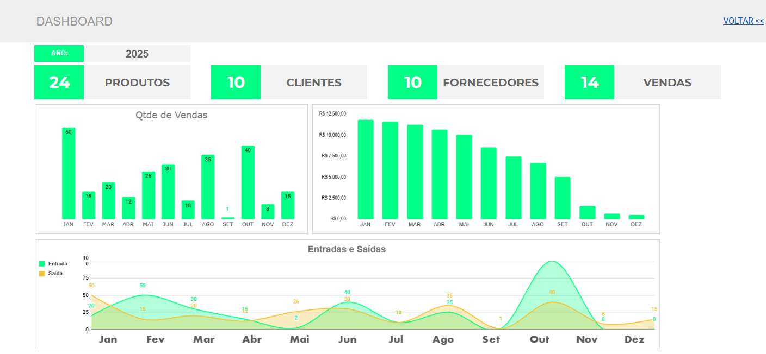The height and width of the screenshot is (354, 766).
Task: Click the Jun label on the Entradas e Saídas axis
Action: 347,339
